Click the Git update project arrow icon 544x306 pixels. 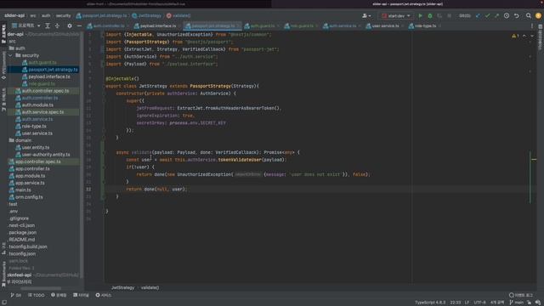(x=478, y=15)
